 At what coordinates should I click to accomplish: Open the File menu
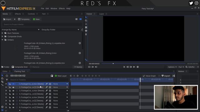[42, 8]
